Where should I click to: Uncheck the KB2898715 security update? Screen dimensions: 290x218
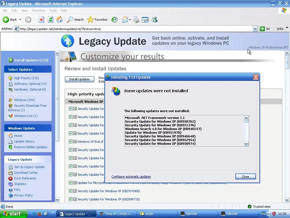pos(71,199)
